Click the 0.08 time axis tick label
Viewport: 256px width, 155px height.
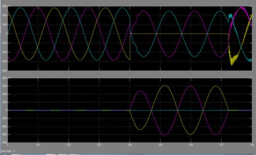252,145
